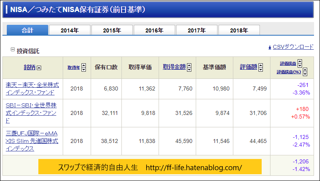The image size is (320, 181).
Task: Select base price 10,980
Action: tap(221, 88)
